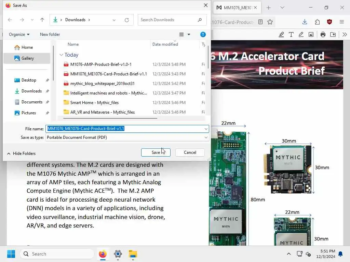Click the horizontal scrollbar in file list
The height and width of the screenshot is (262, 350).
click(x=110, y=118)
